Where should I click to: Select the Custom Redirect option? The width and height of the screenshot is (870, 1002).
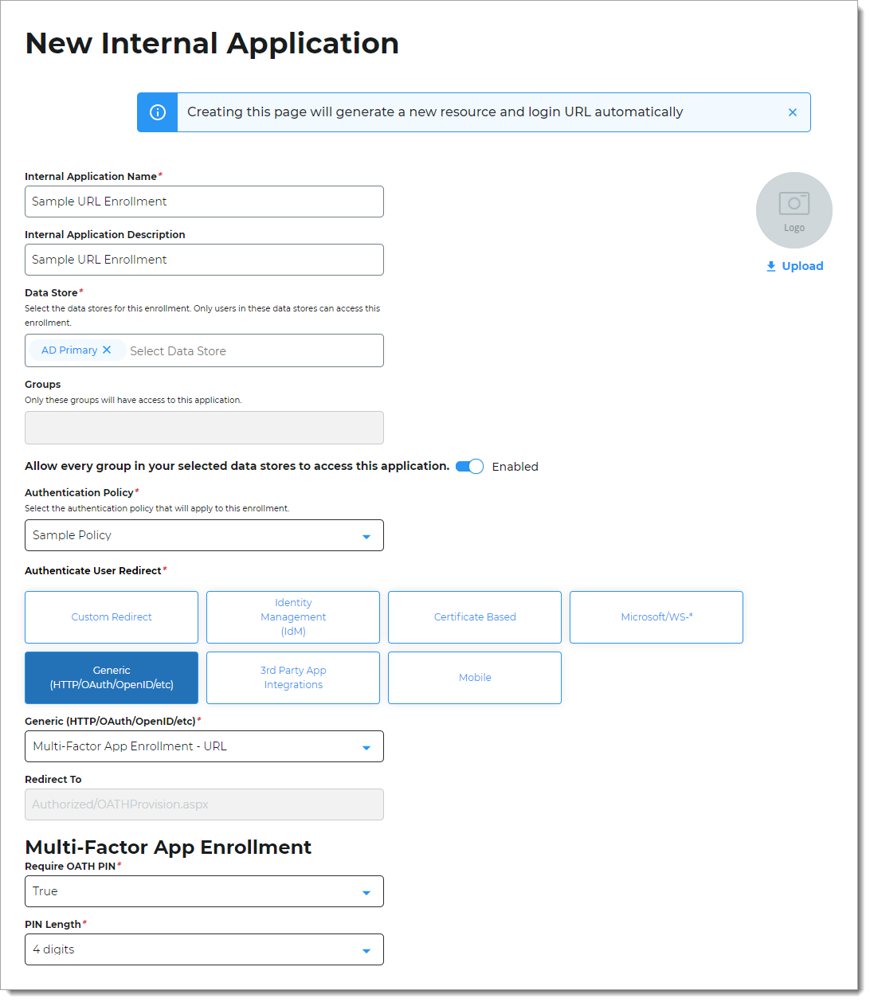click(x=111, y=616)
